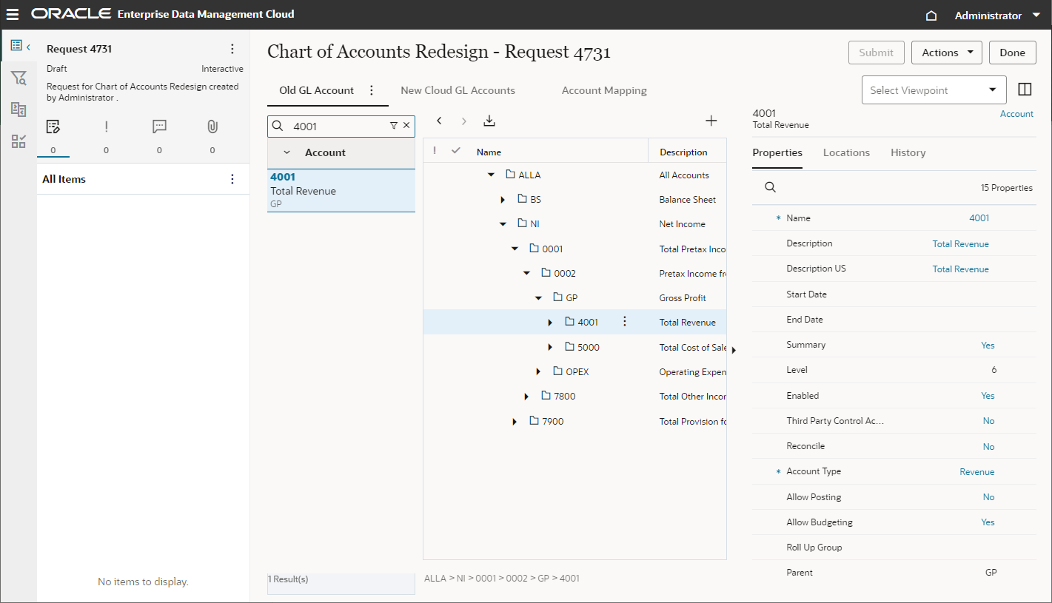1052x603 pixels.
Task: Search properties with magnifier icon
Action: click(x=770, y=187)
